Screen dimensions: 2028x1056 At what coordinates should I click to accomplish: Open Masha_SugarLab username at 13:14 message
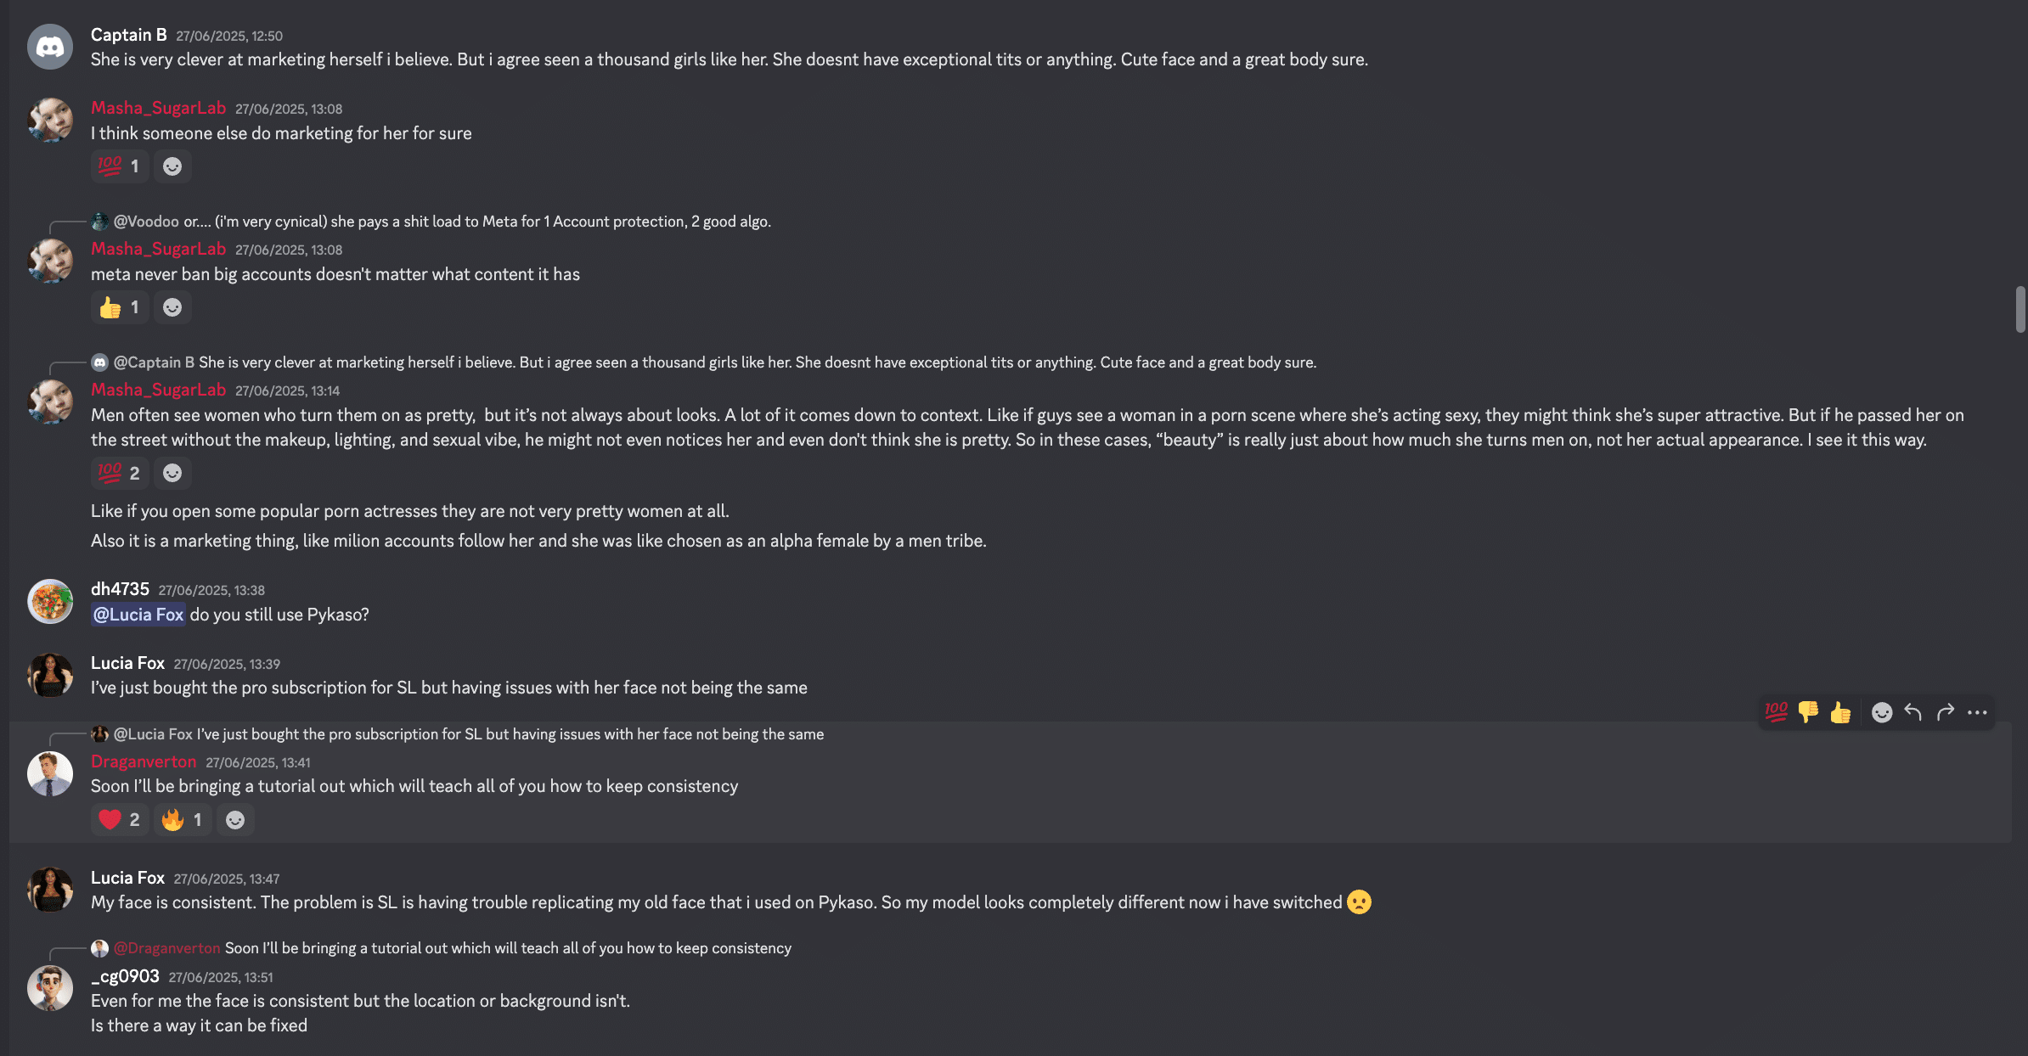[159, 390]
